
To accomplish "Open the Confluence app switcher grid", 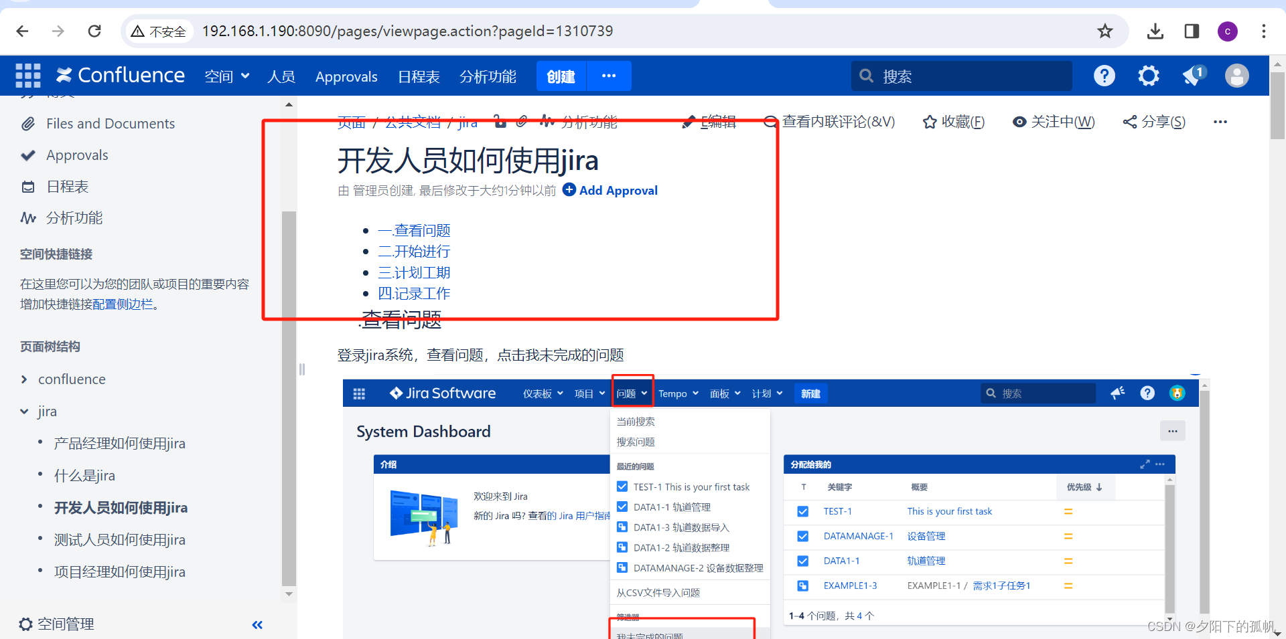I will pos(28,76).
